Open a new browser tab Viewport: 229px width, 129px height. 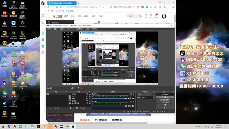click(78, 3)
